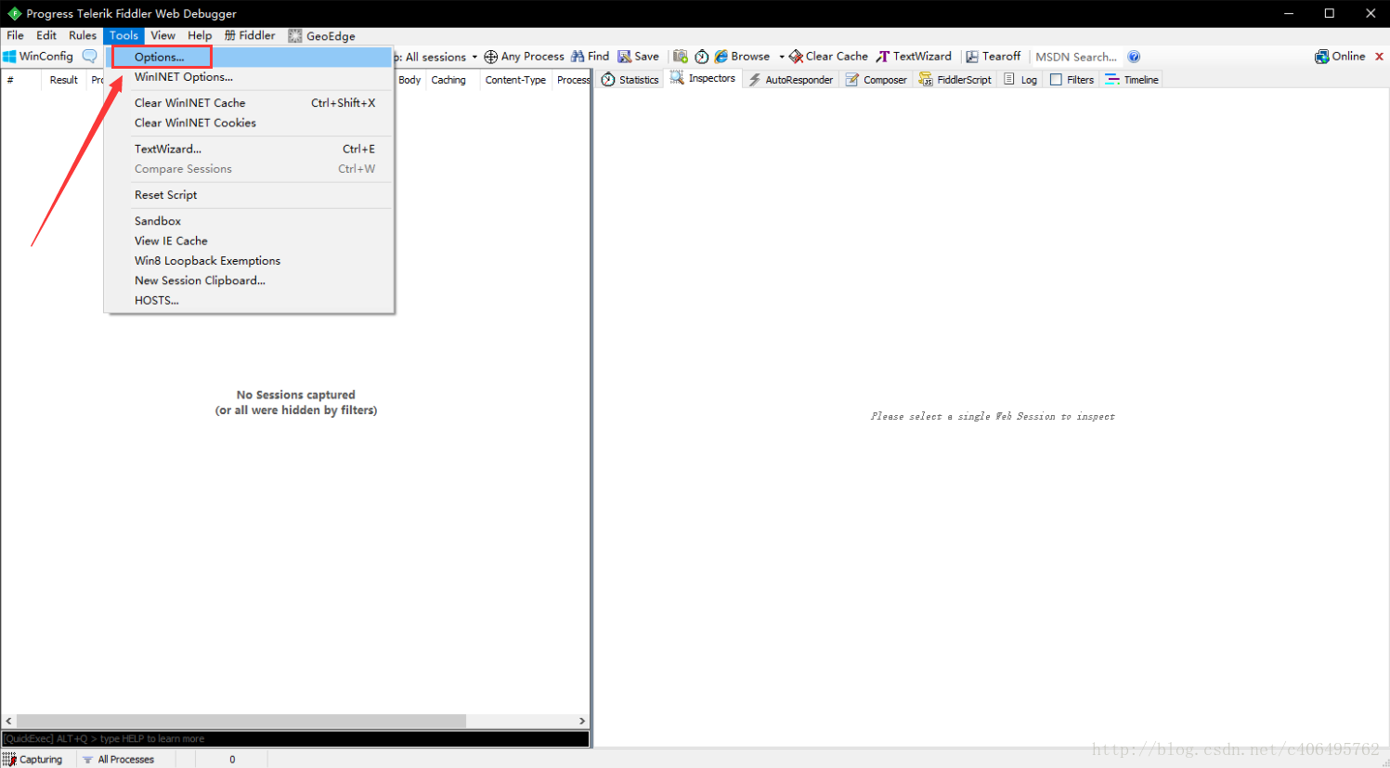Viewport: 1390px width, 768px height.
Task: Open the File menu
Action: click(15, 35)
